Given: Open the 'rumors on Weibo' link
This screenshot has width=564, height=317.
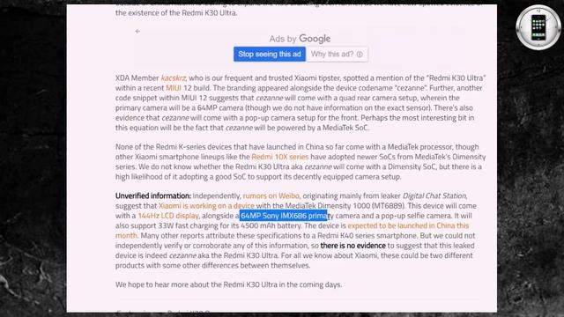Looking at the screenshot, I should pyautogui.click(x=271, y=195).
